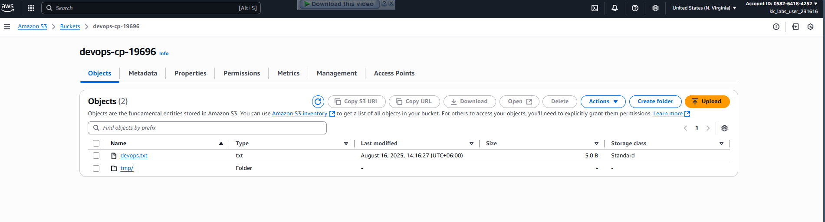
Task: Click the Create folder button
Action: [655, 101]
